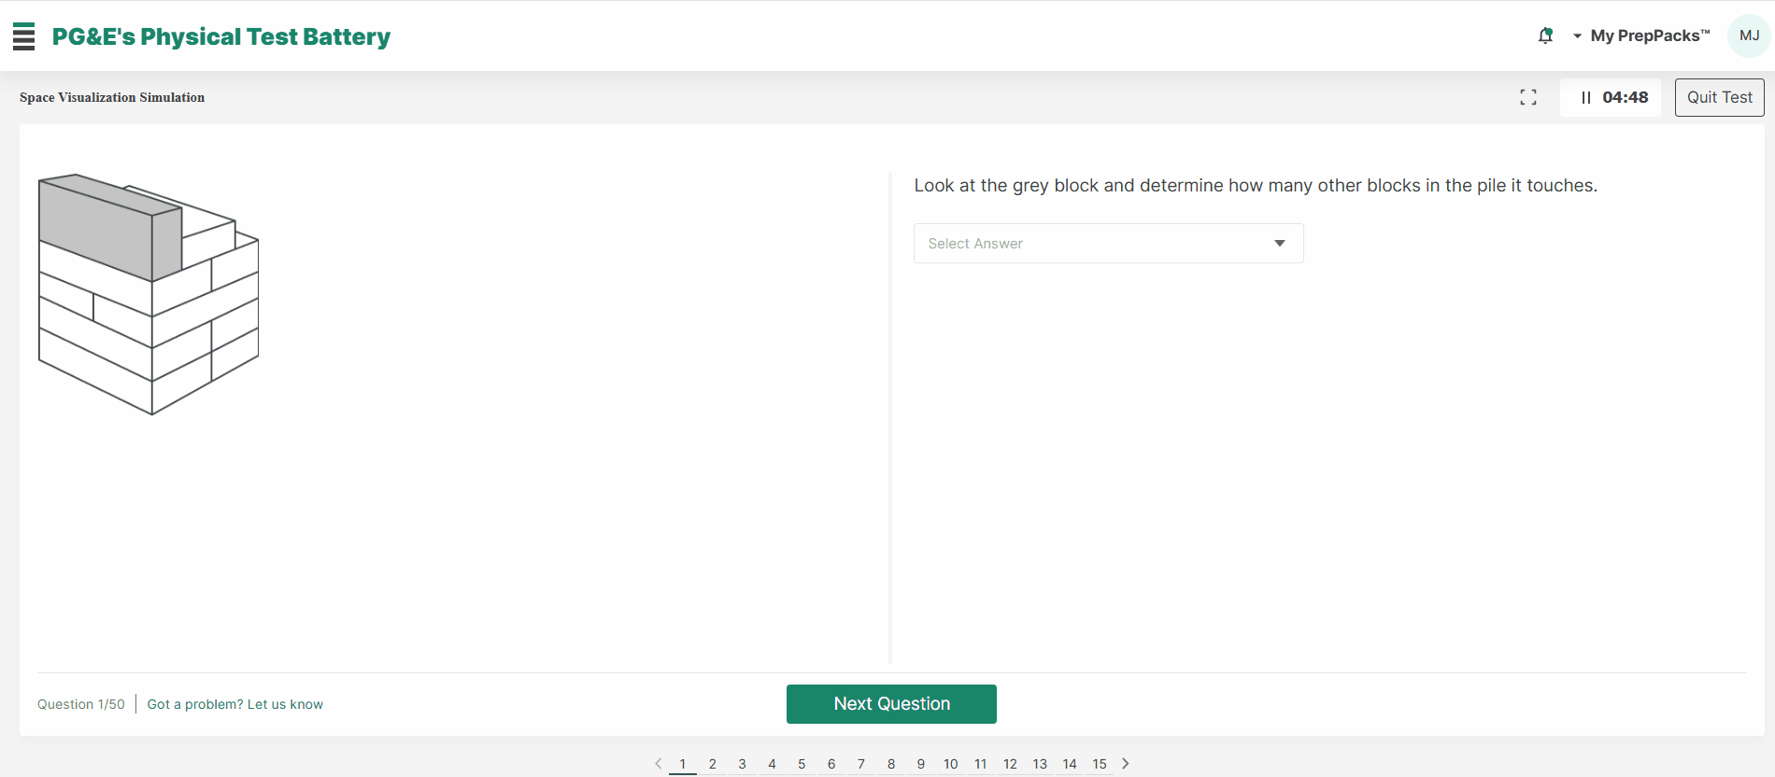Jump to question 4

click(x=773, y=764)
